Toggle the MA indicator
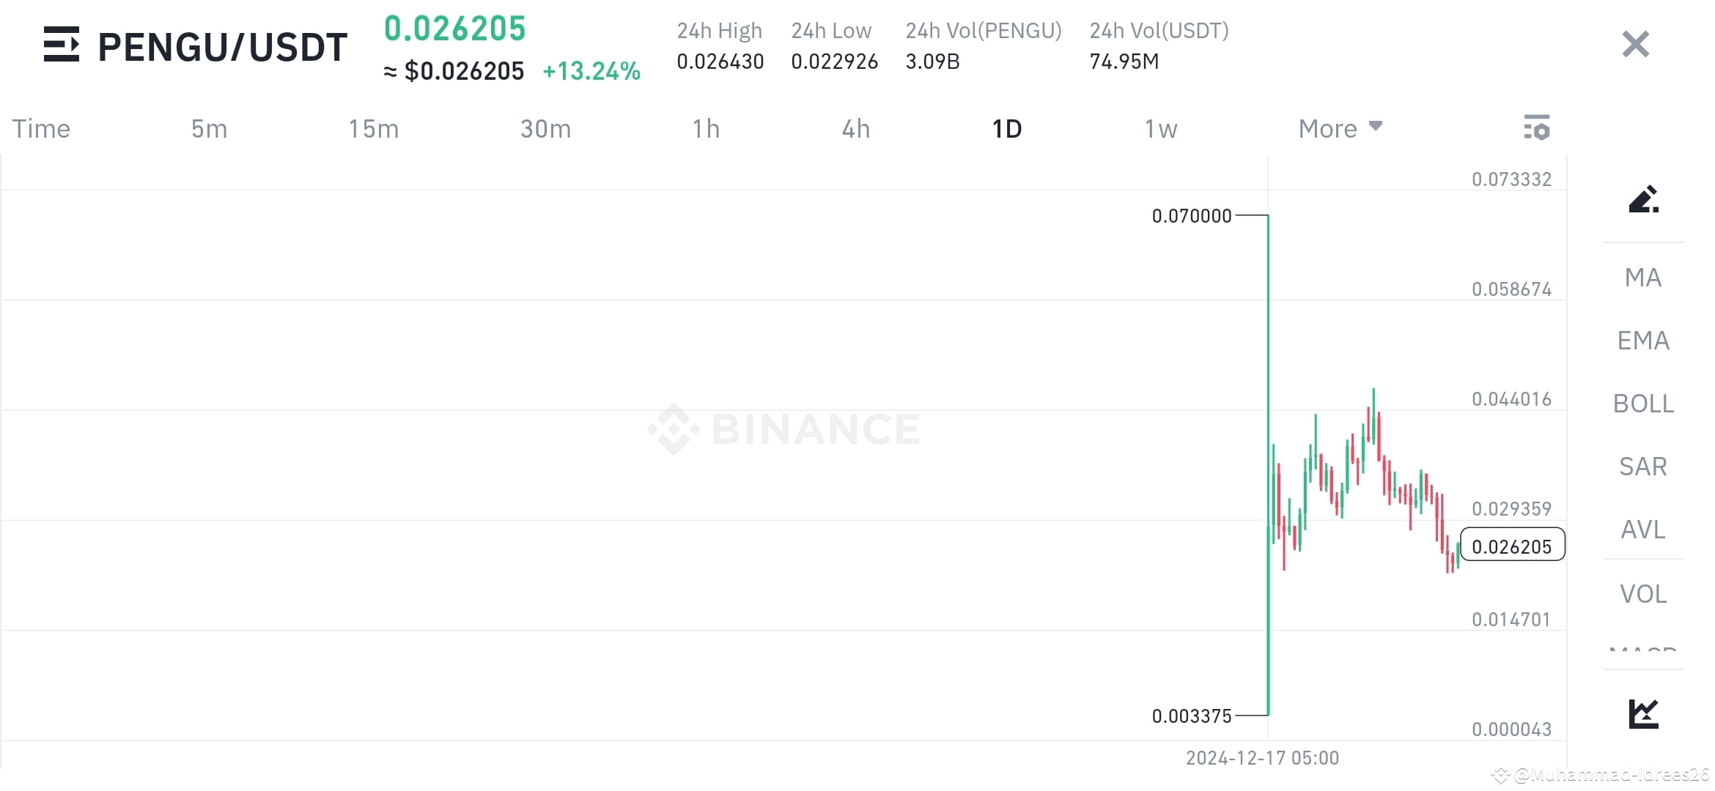The height and width of the screenshot is (791, 1715). coord(1642,278)
